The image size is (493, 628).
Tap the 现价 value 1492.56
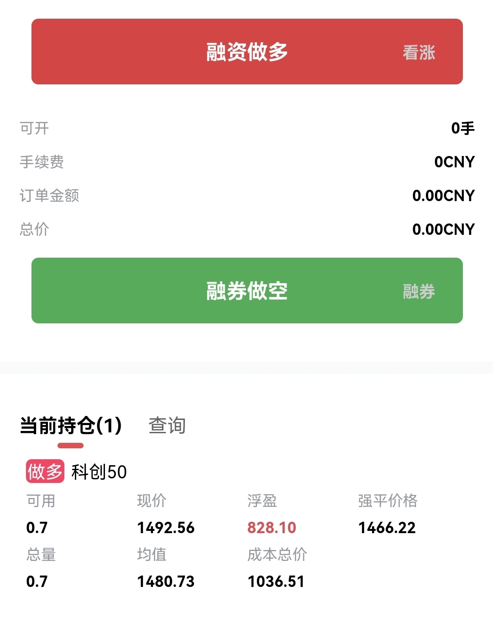click(166, 528)
